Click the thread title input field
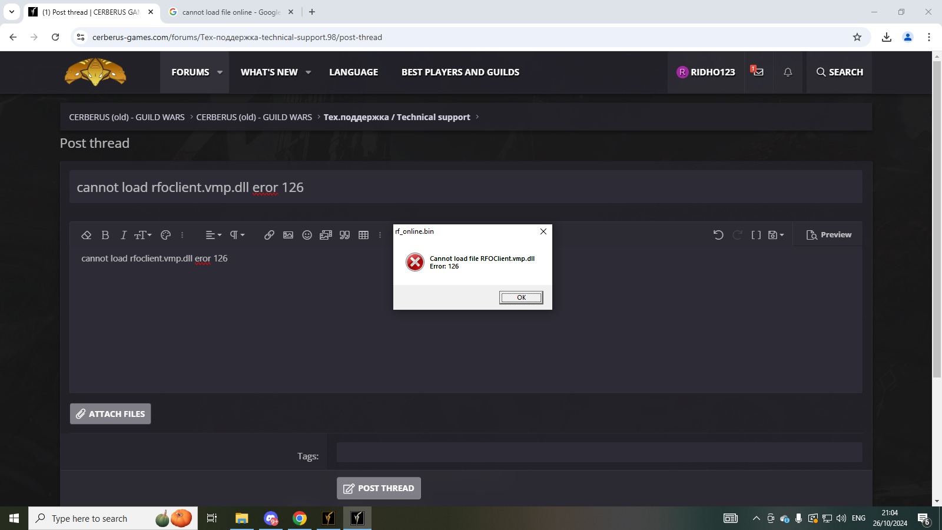 click(466, 187)
